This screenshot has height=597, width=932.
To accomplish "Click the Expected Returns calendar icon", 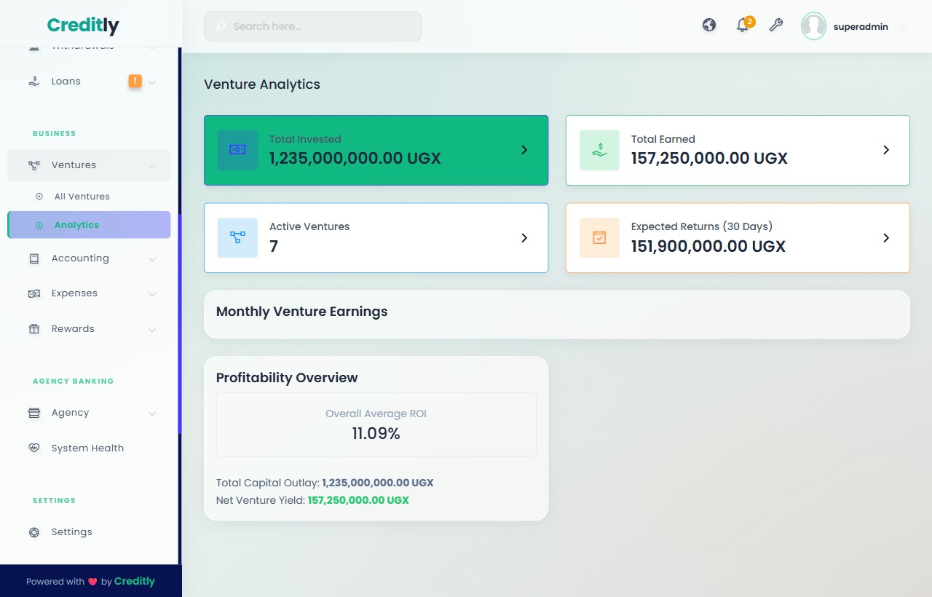I will [x=599, y=238].
